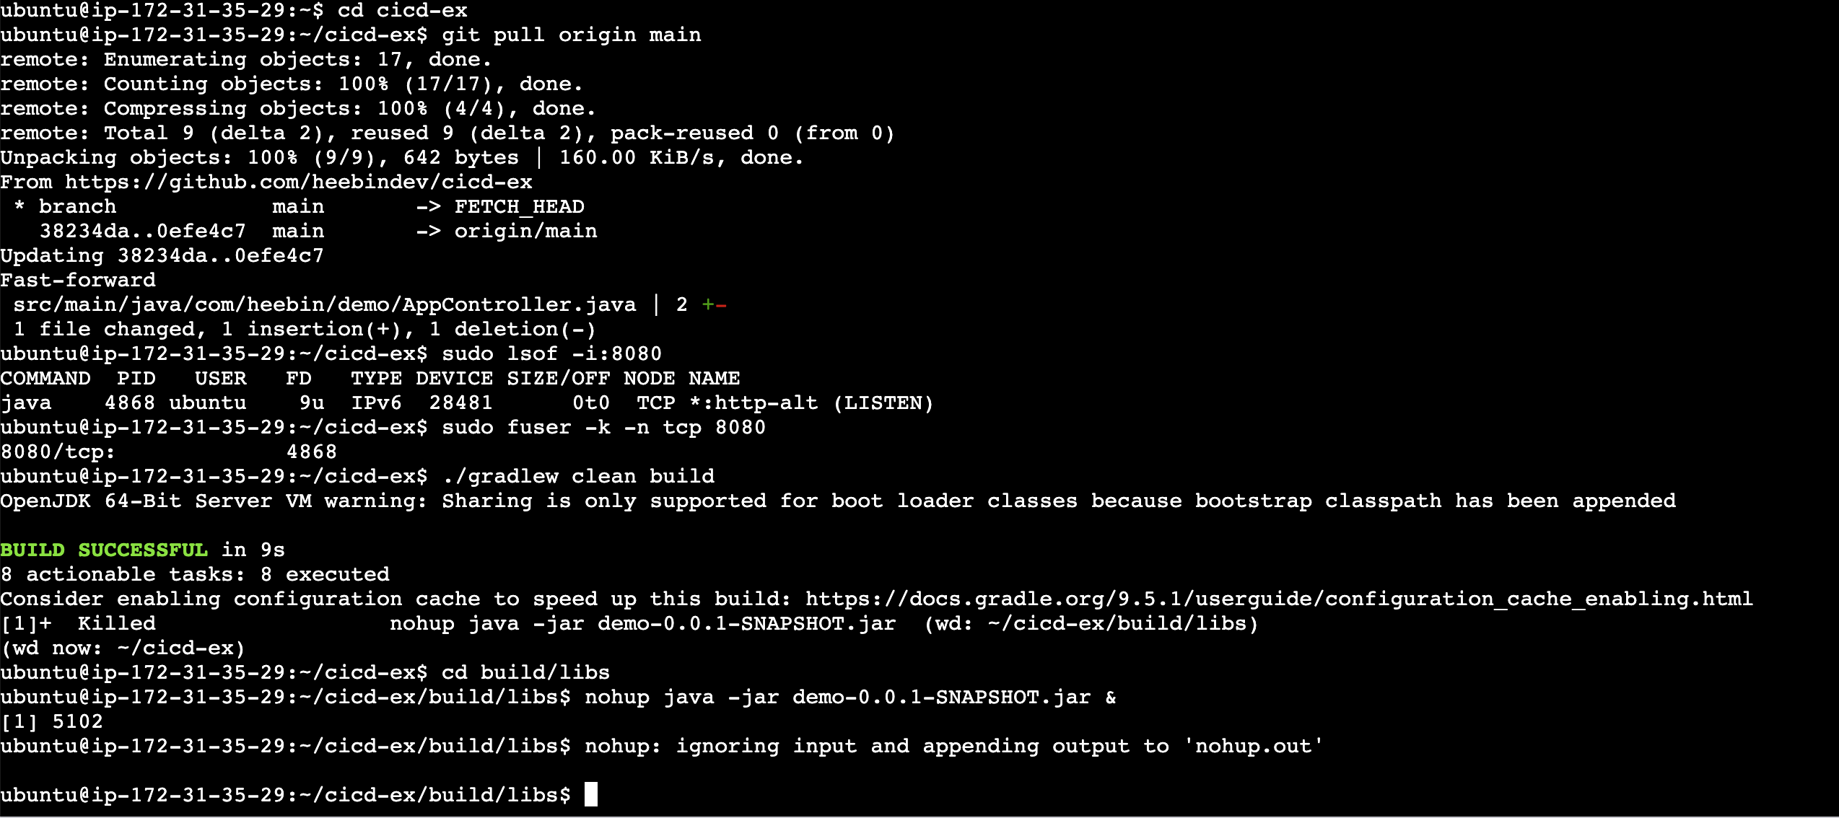Click the 'cd build/libs' command
The image size is (1839, 818).
pyautogui.click(x=525, y=672)
